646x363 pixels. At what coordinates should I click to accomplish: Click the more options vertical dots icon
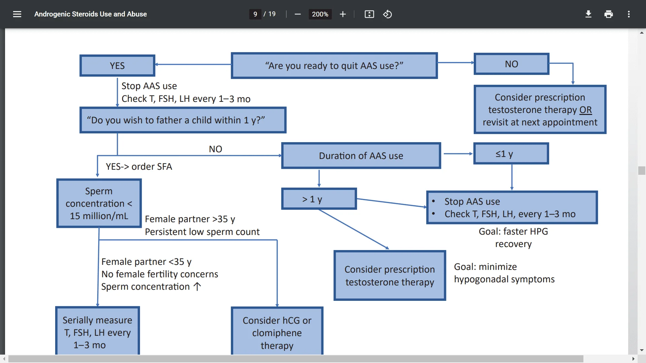click(x=629, y=14)
